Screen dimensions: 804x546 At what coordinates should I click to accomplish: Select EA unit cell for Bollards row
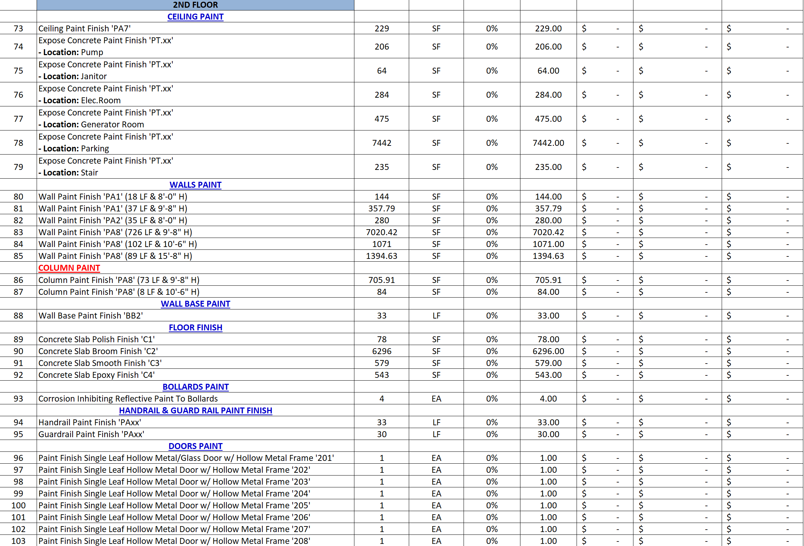click(x=436, y=399)
